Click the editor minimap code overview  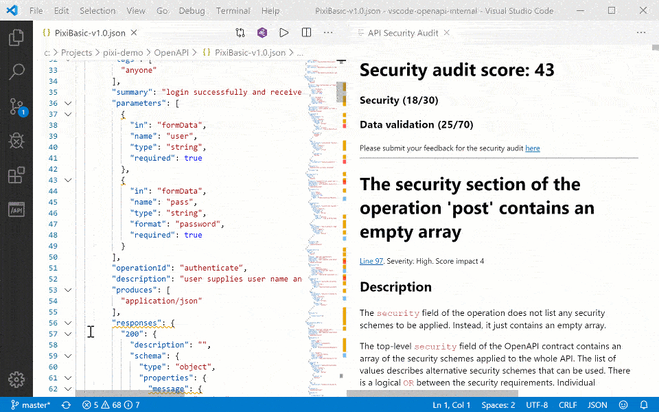[321, 227]
